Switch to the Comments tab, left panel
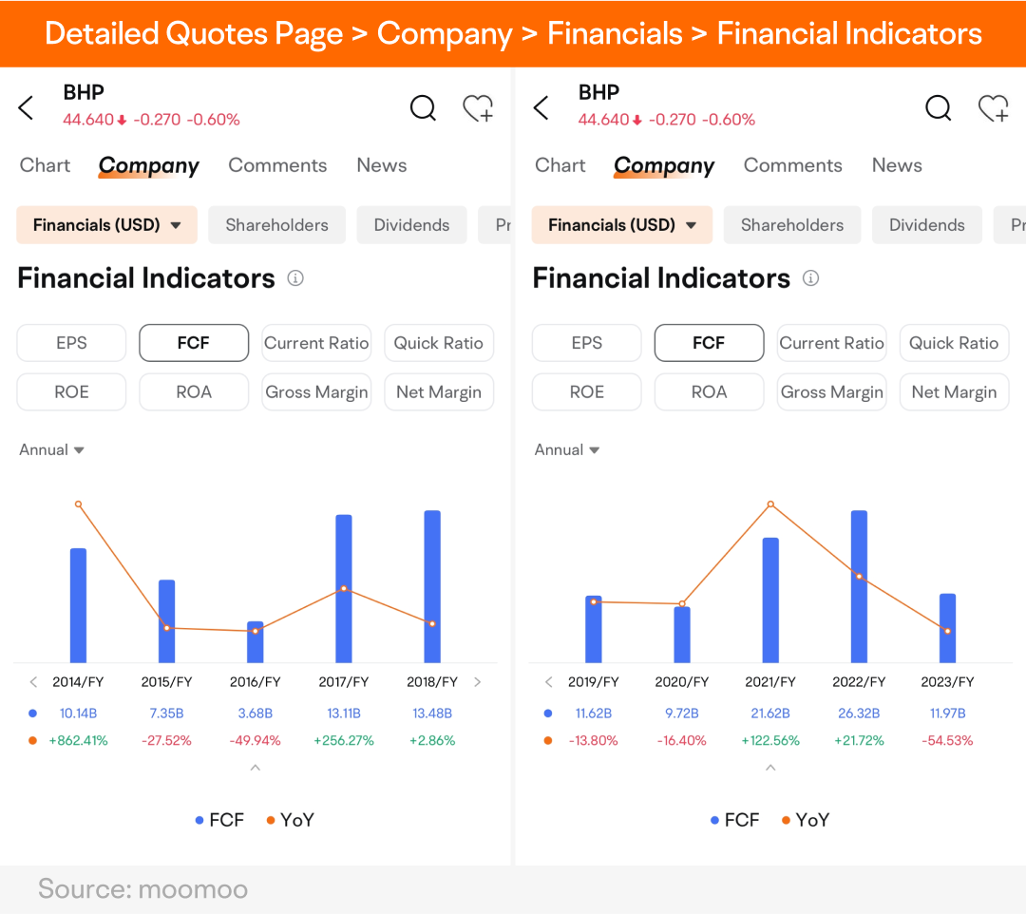The width and height of the screenshot is (1026, 914). [277, 165]
